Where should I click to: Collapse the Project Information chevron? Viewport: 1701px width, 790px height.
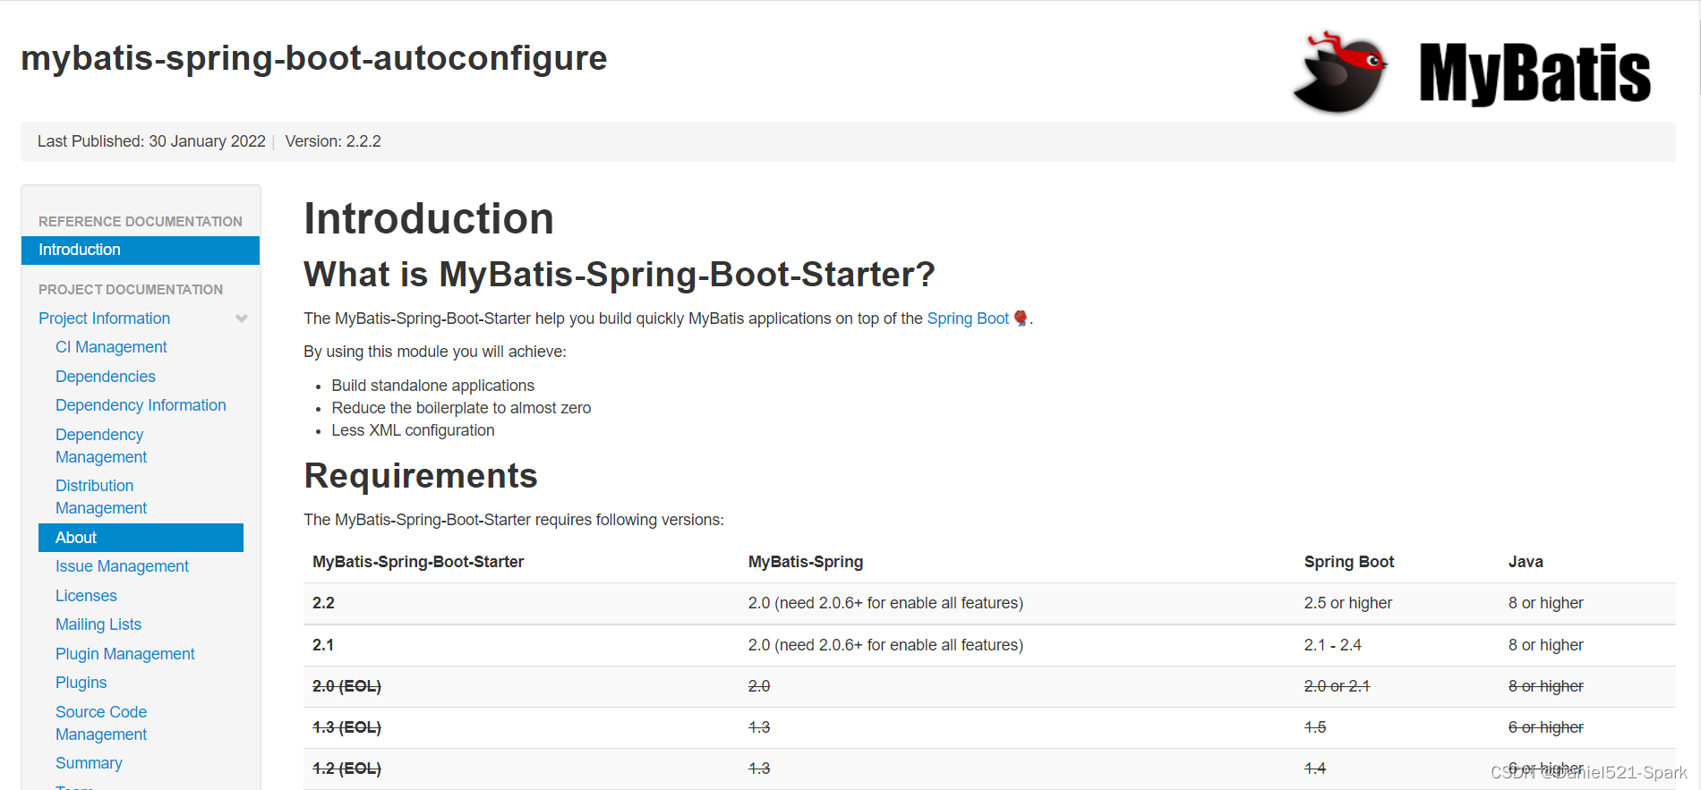coord(241,319)
